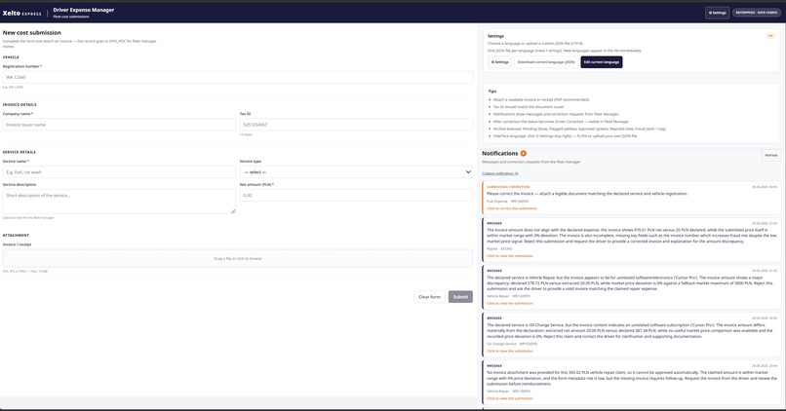The height and width of the screenshot is (411, 786).
Task: Click the message mentioning 387.34 PLN declared
Action: point(632,330)
